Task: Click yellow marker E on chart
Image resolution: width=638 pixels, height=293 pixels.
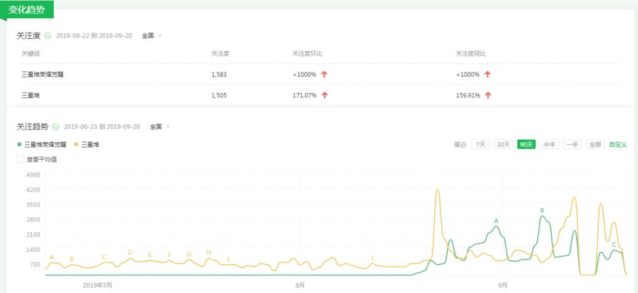Action: (149, 255)
